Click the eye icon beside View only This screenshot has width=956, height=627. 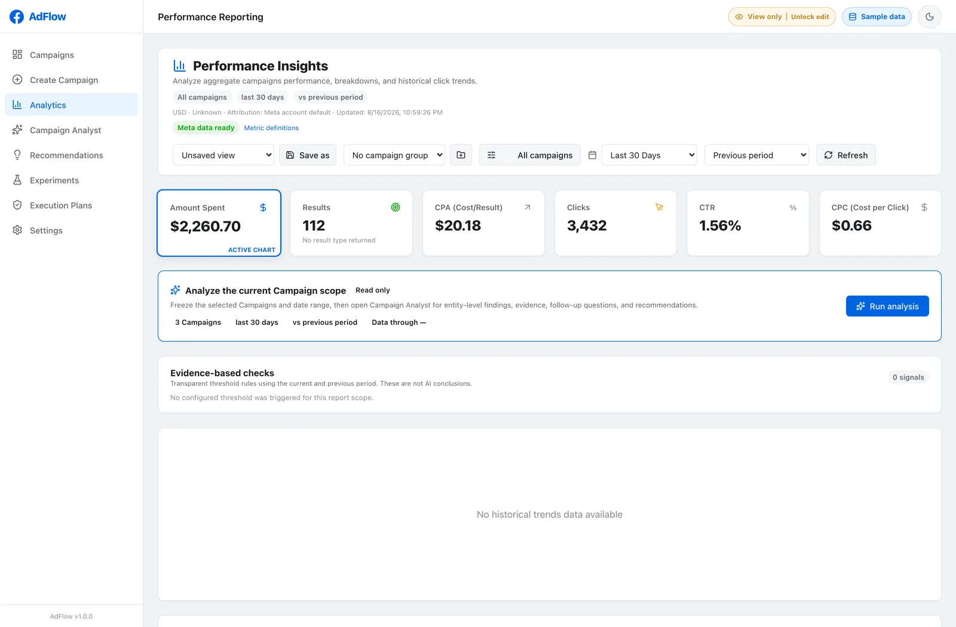[739, 17]
